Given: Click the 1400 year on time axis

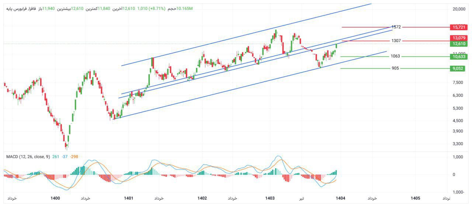Looking at the screenshot, I should click(x=55, y=199).
